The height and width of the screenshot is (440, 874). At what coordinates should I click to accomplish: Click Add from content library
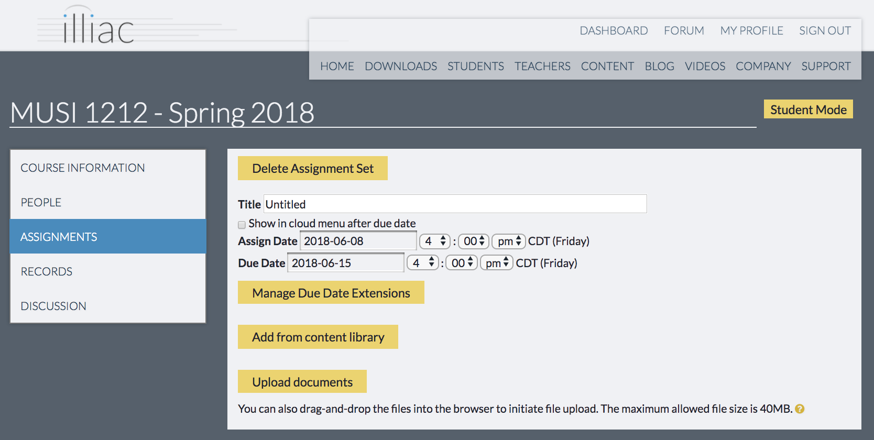point(318,337)
